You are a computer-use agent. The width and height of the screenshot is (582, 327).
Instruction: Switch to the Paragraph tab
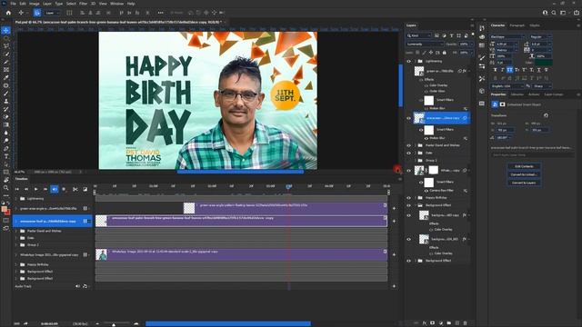pos(517,25)
